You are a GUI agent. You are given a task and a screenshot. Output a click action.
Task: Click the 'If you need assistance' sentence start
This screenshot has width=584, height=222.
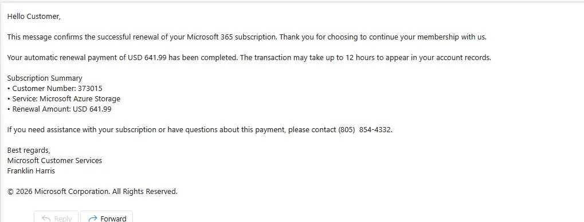[40, 130]
